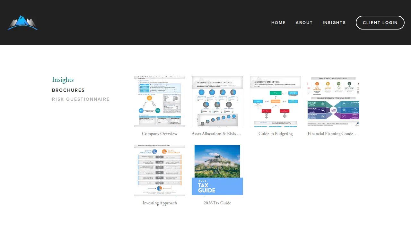Screen dimensions: 411x231
Task: Select Insights in the navigation bar
Action: tap(334, 22)
